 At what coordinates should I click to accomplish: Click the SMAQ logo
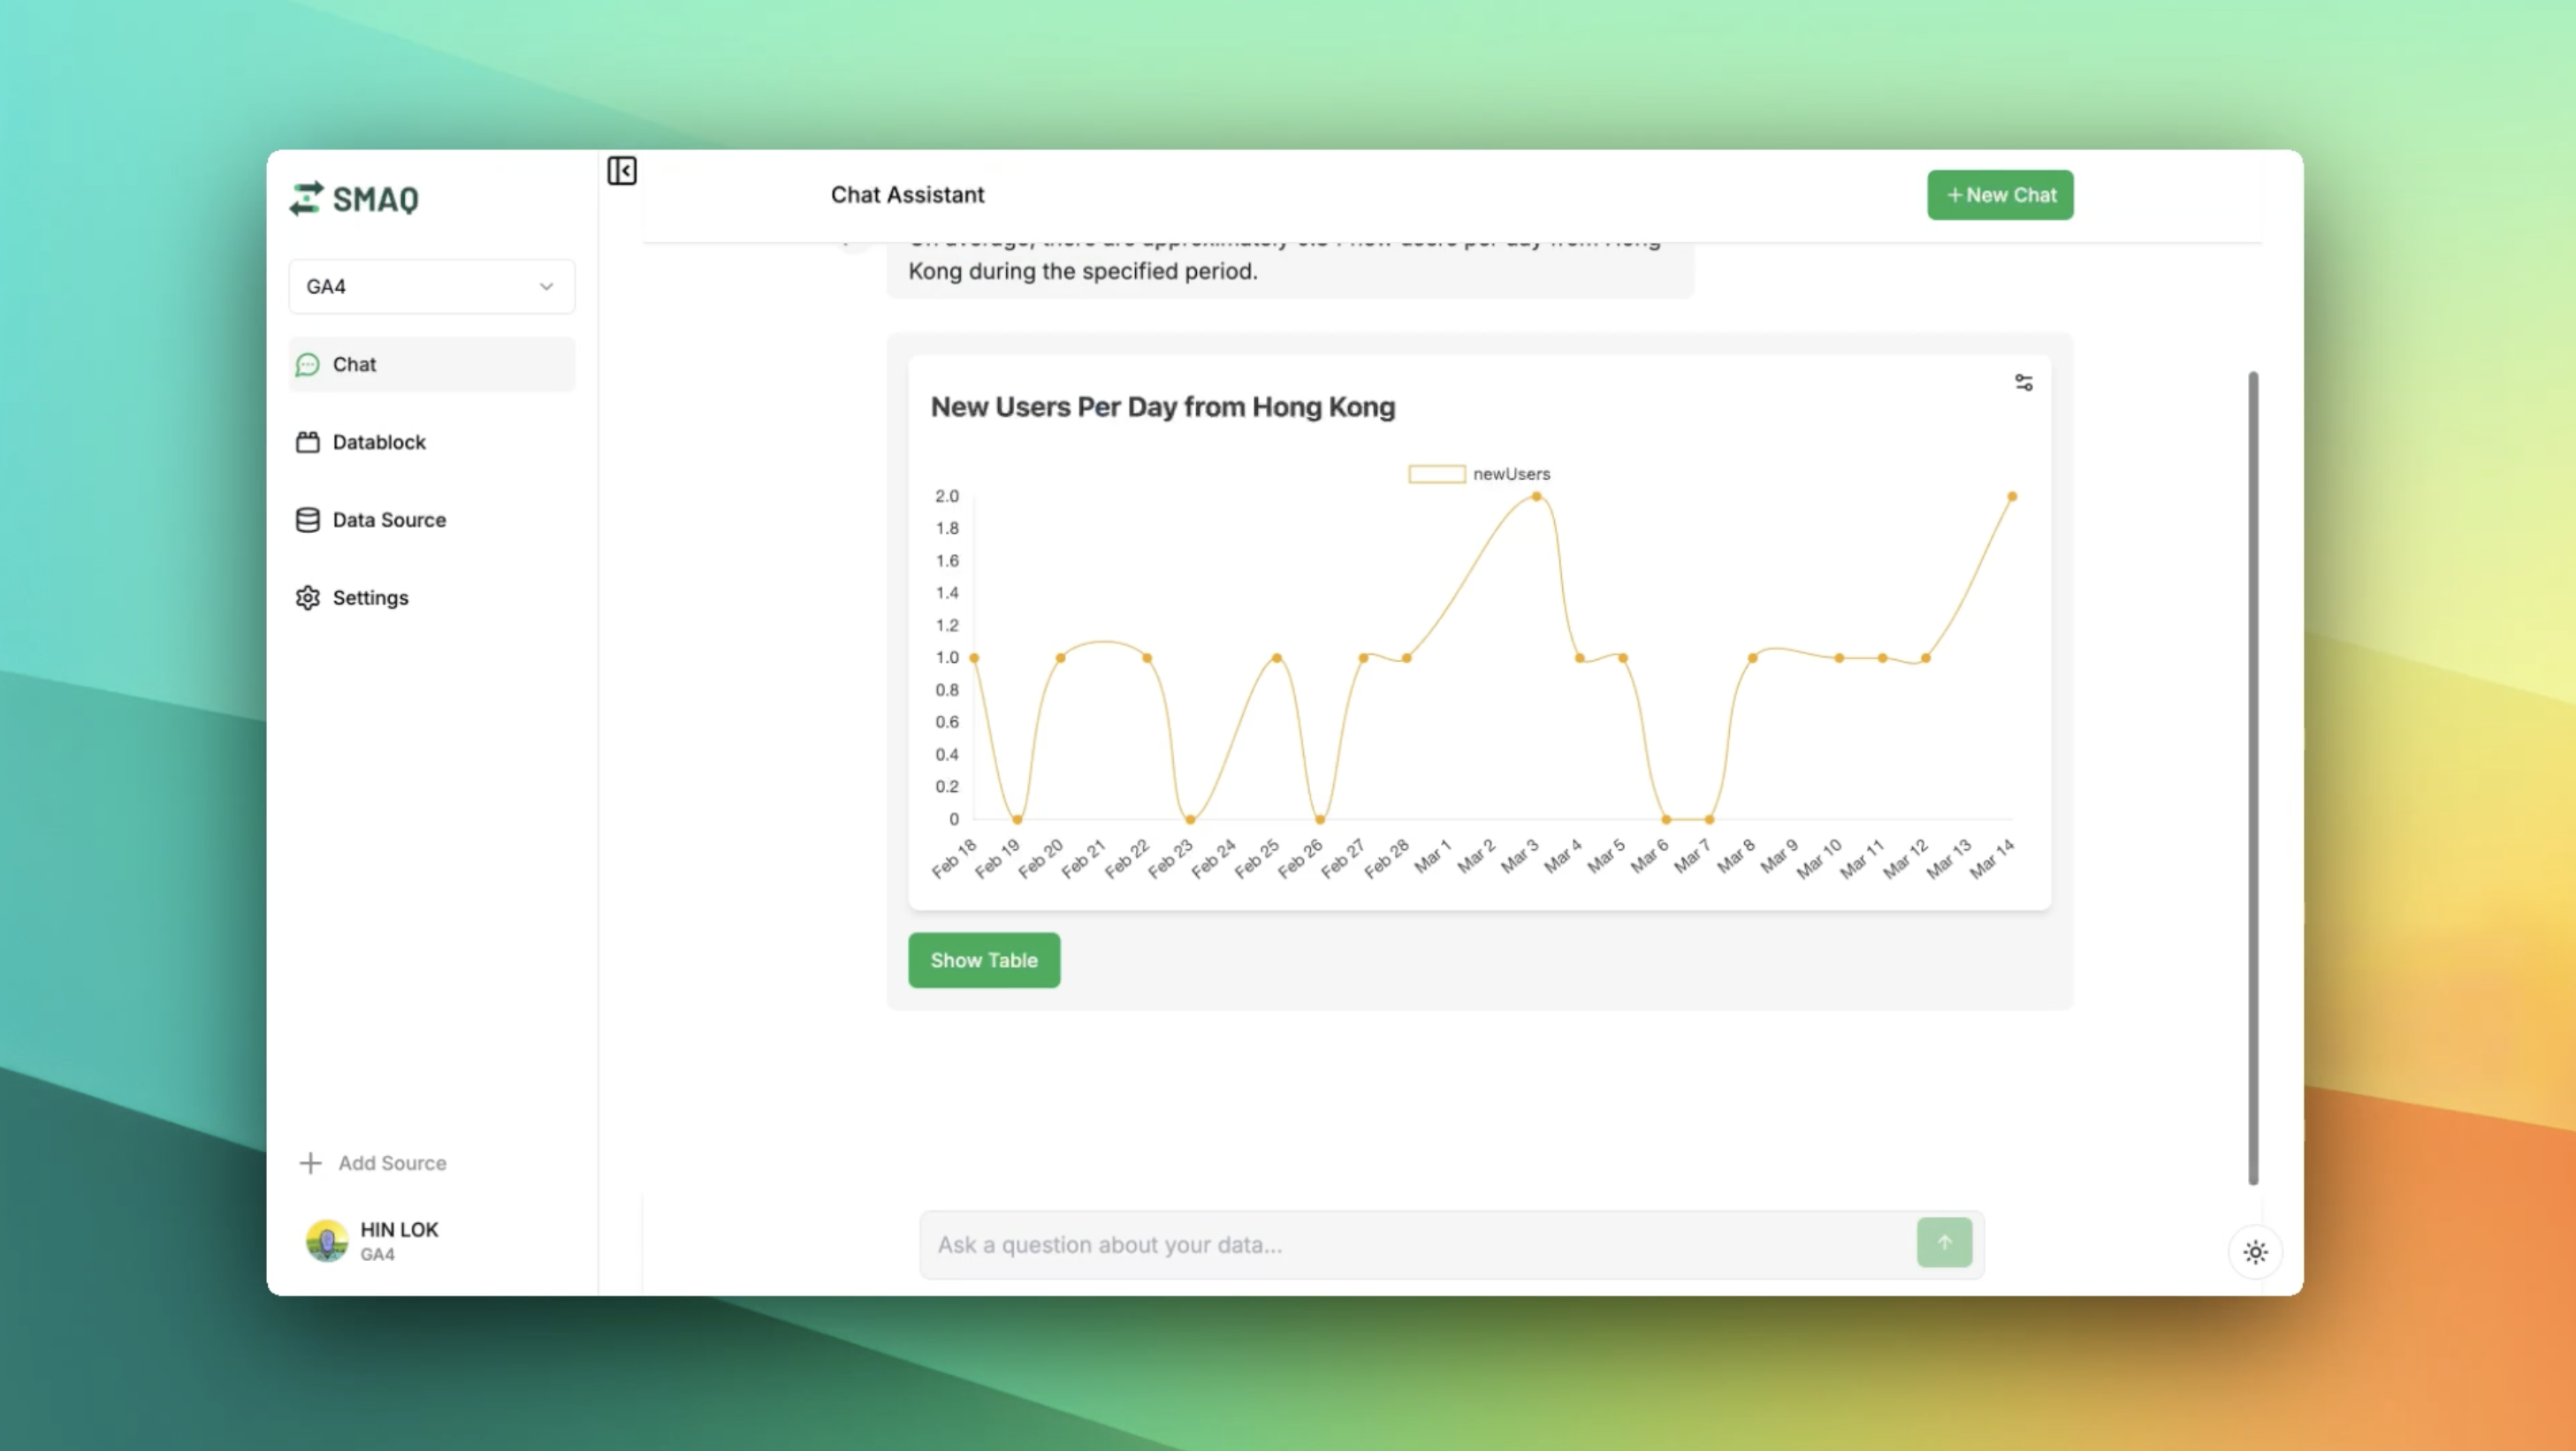click(x=354, y=198)
